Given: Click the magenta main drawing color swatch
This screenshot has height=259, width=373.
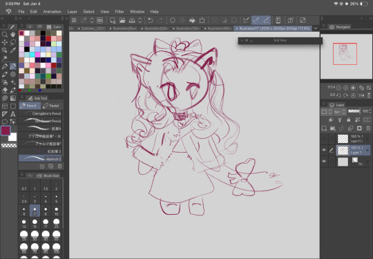Looking at the screenshot, I should pos(6,131).
